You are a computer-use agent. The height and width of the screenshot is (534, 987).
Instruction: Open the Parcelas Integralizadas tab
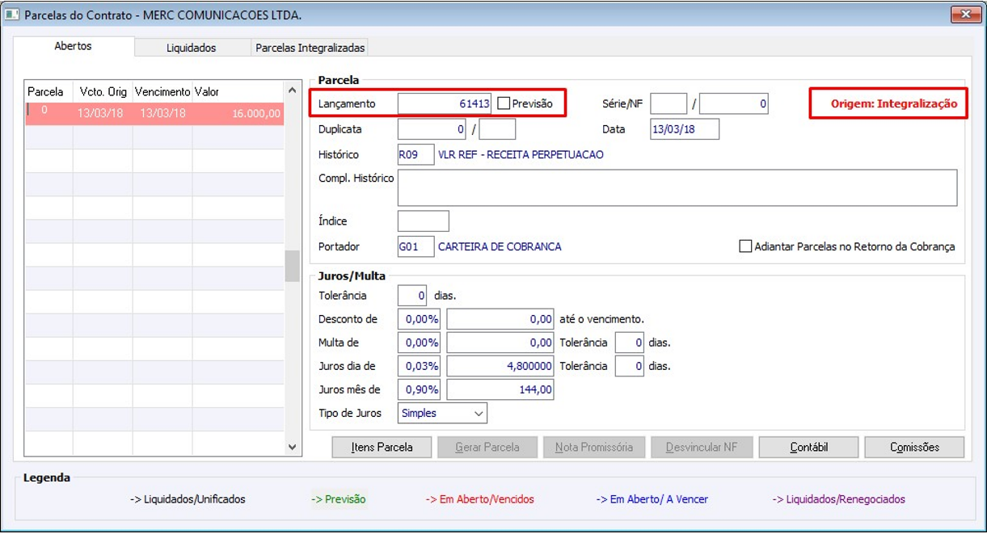coord(310,48)
